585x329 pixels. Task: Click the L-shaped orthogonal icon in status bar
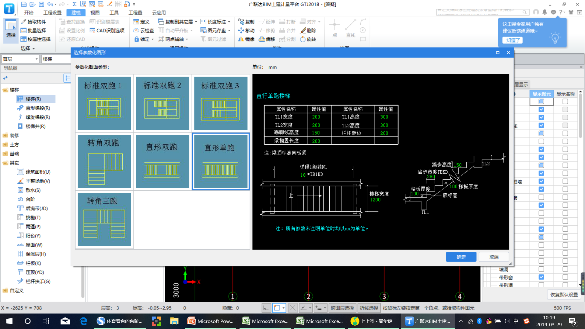coord(266,308)
